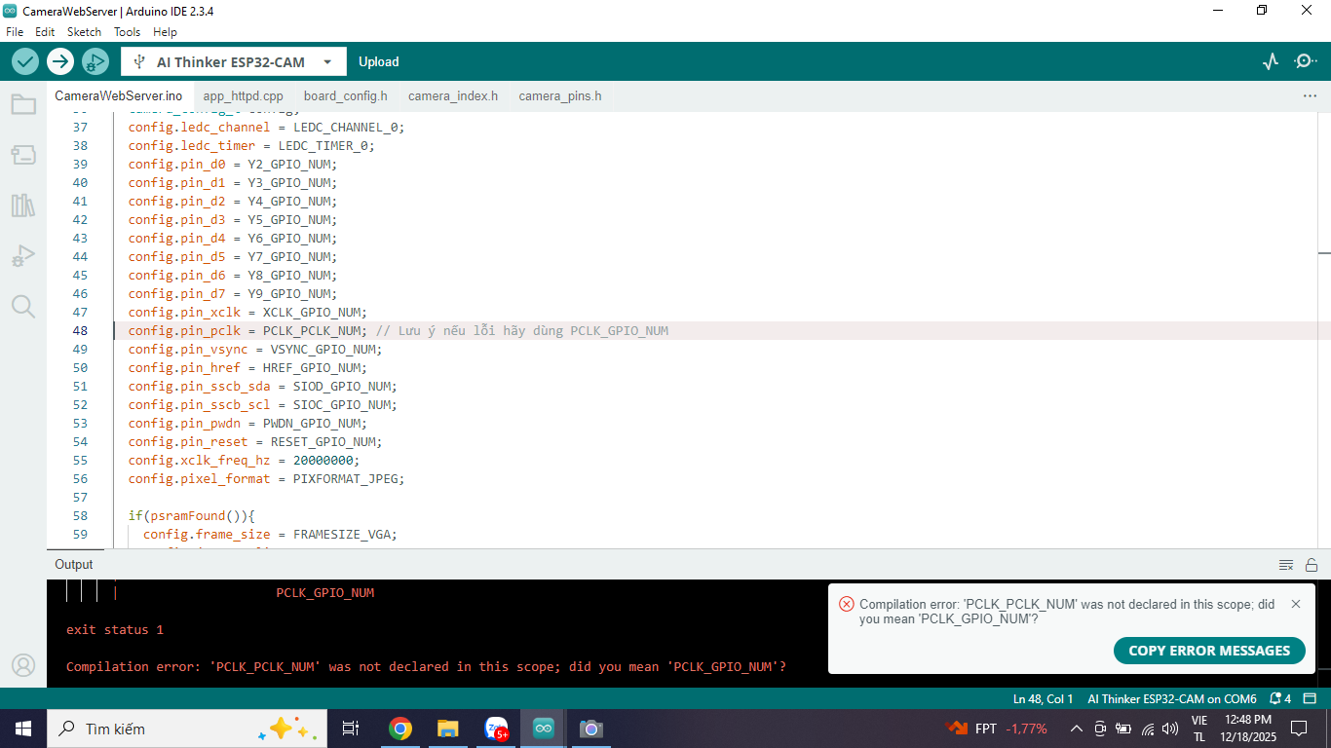Screen dimensions: 1331x748
Task: Open the Search sidebar panel
Action: tap(23, 307)
